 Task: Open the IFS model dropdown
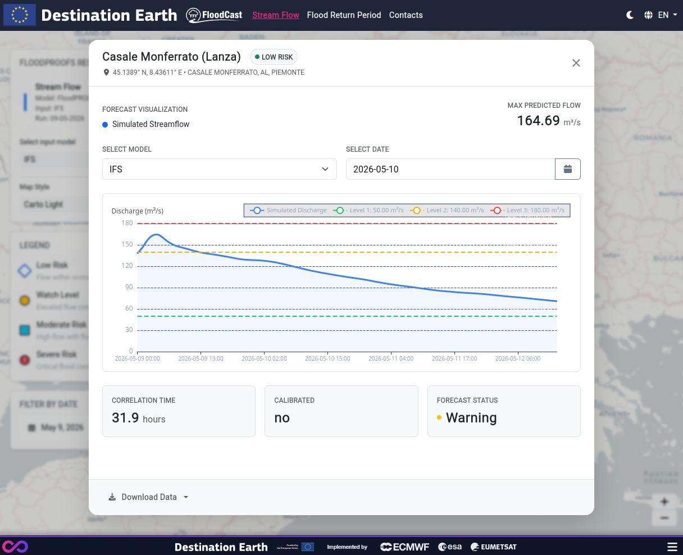point(220,169)
